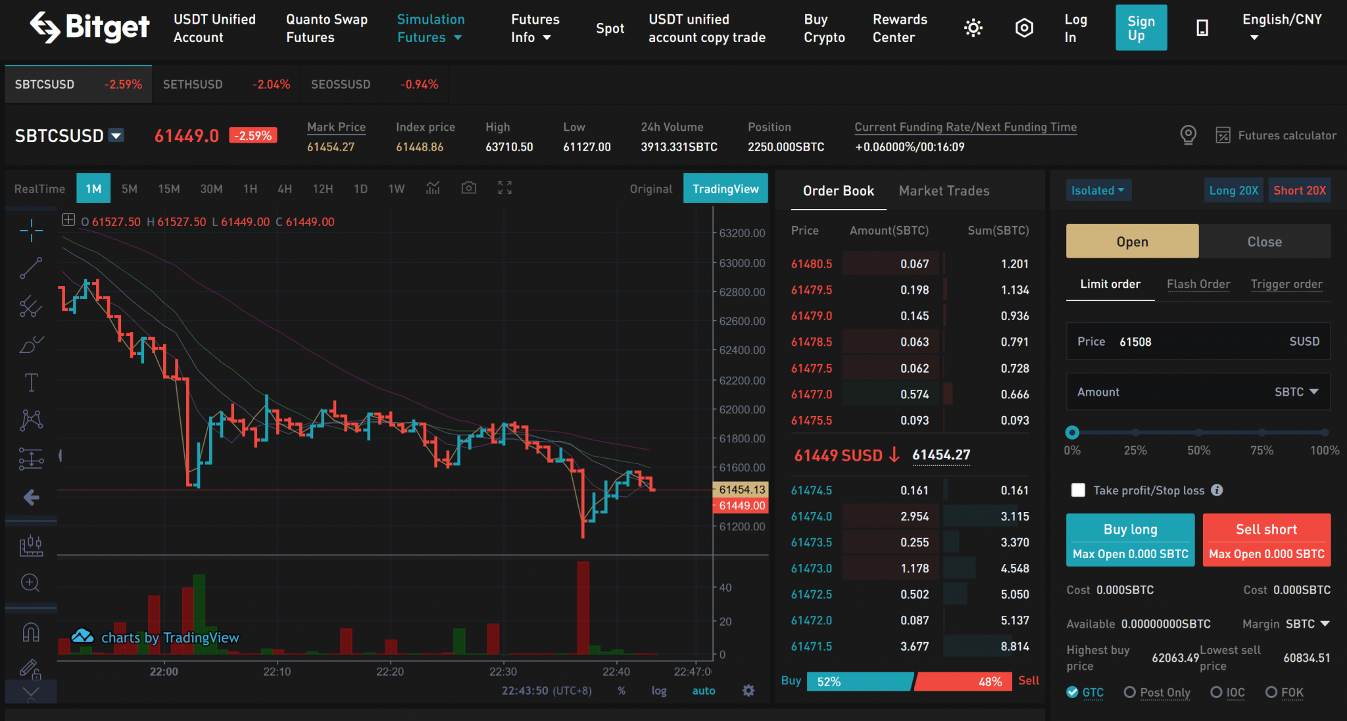Toggle the Take profit/Stop loss checkbox
The image size is (1347, 721).
(x=1078, y=490)
